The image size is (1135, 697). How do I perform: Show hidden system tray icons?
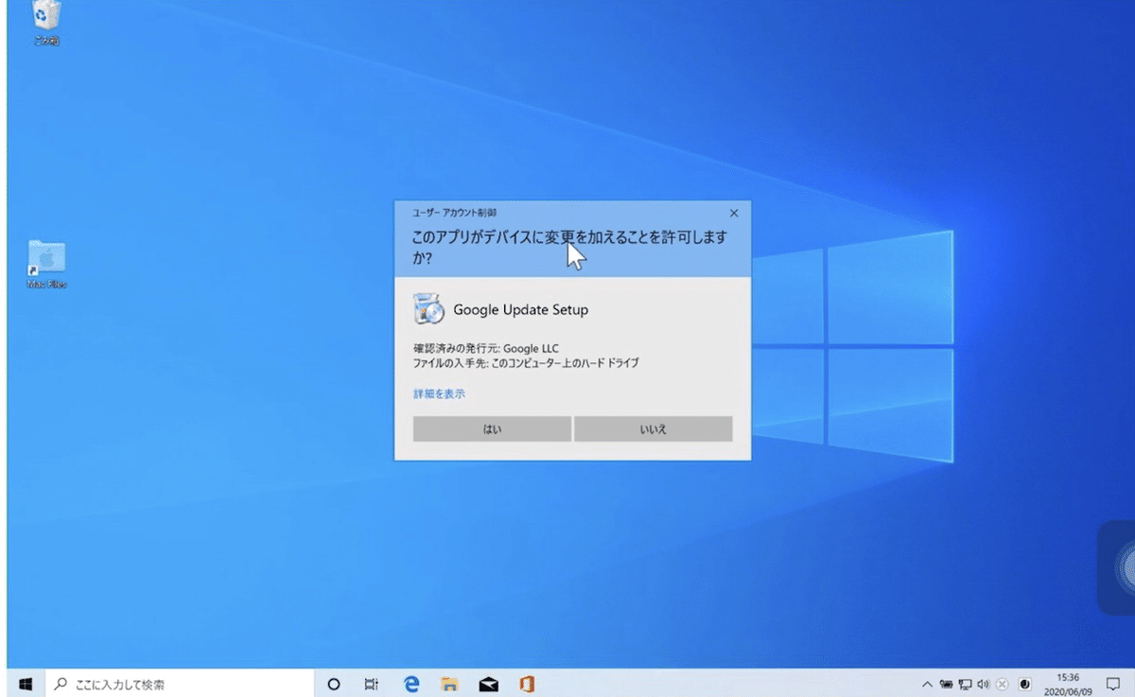pyautogui.click(x=928, y=684)
